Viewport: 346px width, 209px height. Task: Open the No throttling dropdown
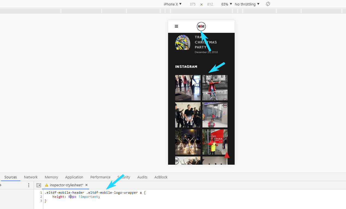pos(247,4)
